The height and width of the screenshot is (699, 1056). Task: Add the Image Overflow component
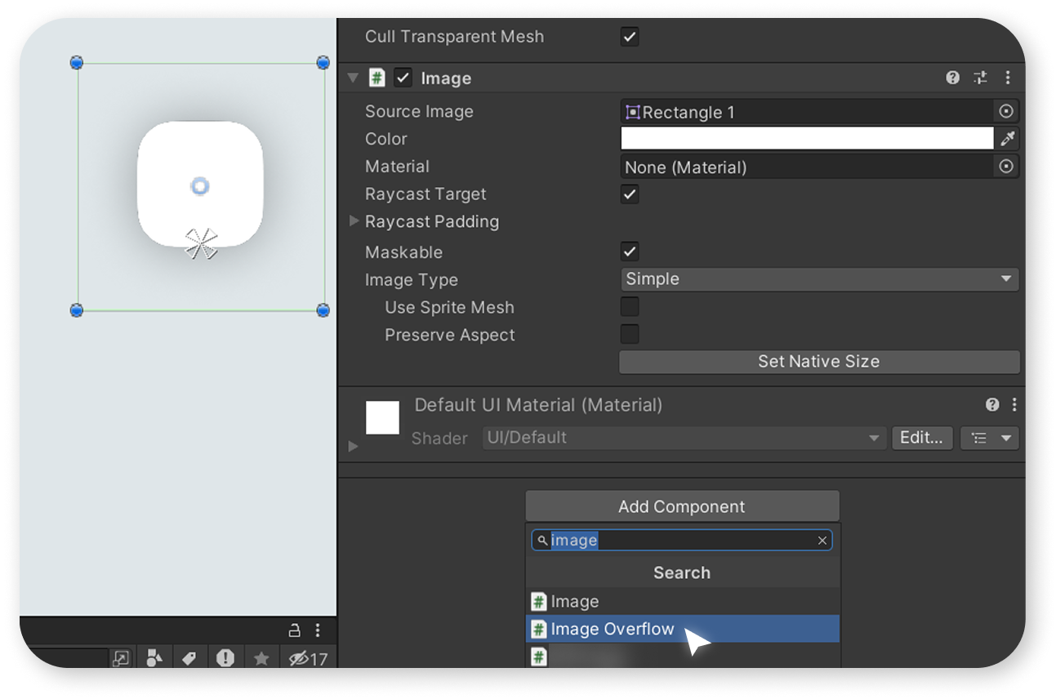[683, 629]
